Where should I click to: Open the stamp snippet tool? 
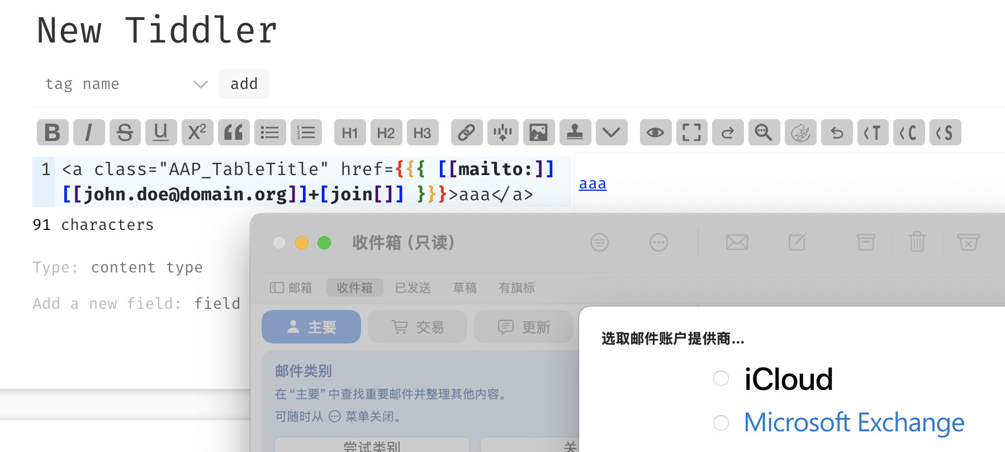tap(575, 133)
